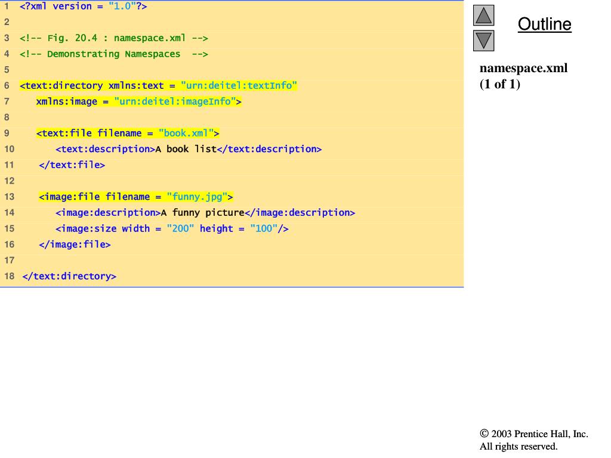Click line number 18
The height and width of the screenshot is (458, 611).
click(10, 277)
